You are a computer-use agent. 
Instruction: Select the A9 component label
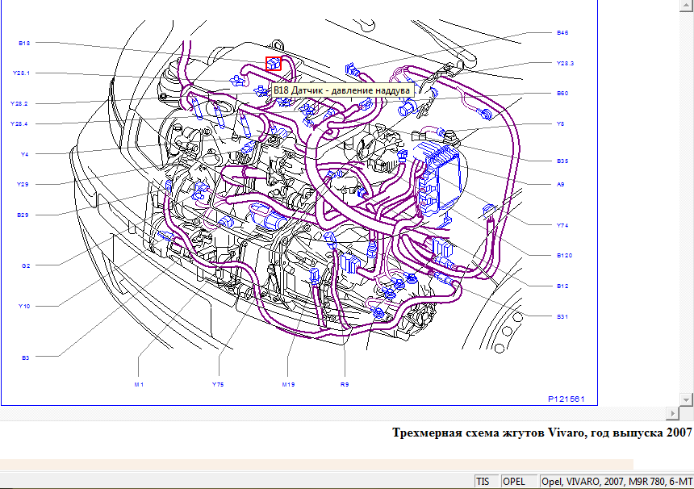pos(560,185)
